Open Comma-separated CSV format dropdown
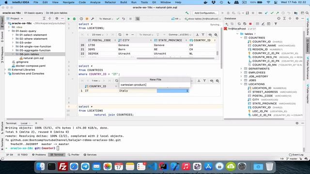This screenshot has width=310, height=174. pos(180,34)
